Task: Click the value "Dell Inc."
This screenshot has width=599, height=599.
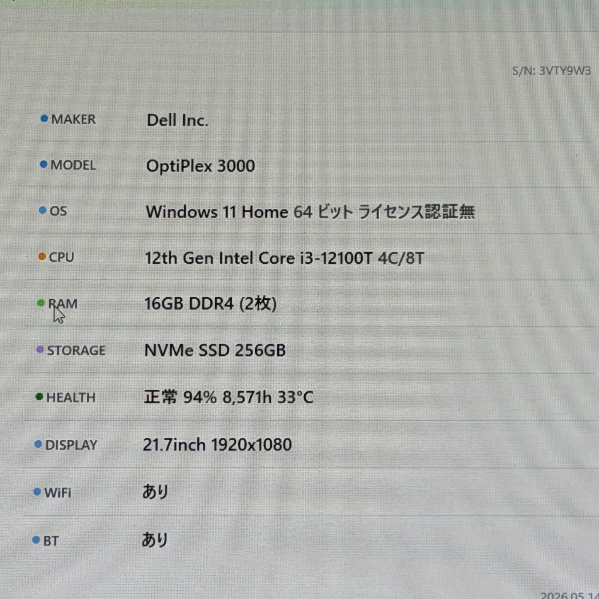Action: point(177,120)
